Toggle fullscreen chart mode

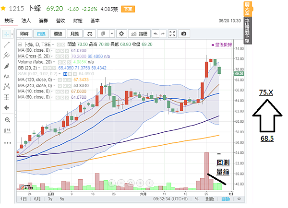(172, 34)
